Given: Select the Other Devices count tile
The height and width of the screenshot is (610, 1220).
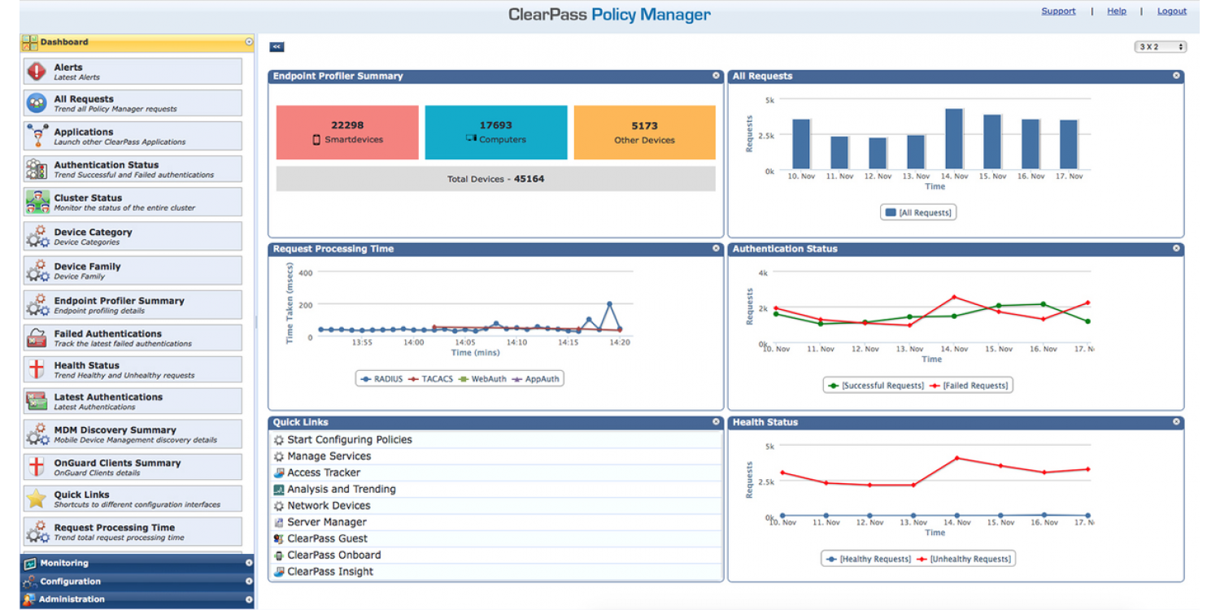Looking at the screenshot, I should pos(645,132).
